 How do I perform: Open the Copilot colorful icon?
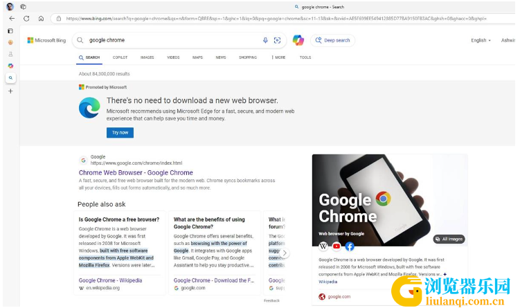(x=298, y=40)
